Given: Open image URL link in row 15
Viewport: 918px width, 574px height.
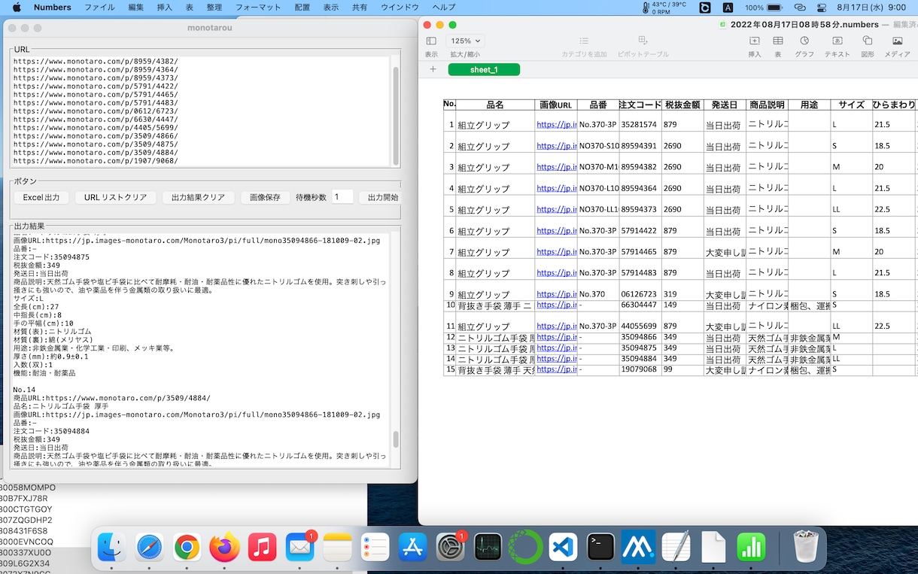Looking at the screenshot, I should [x=557, y=369].
